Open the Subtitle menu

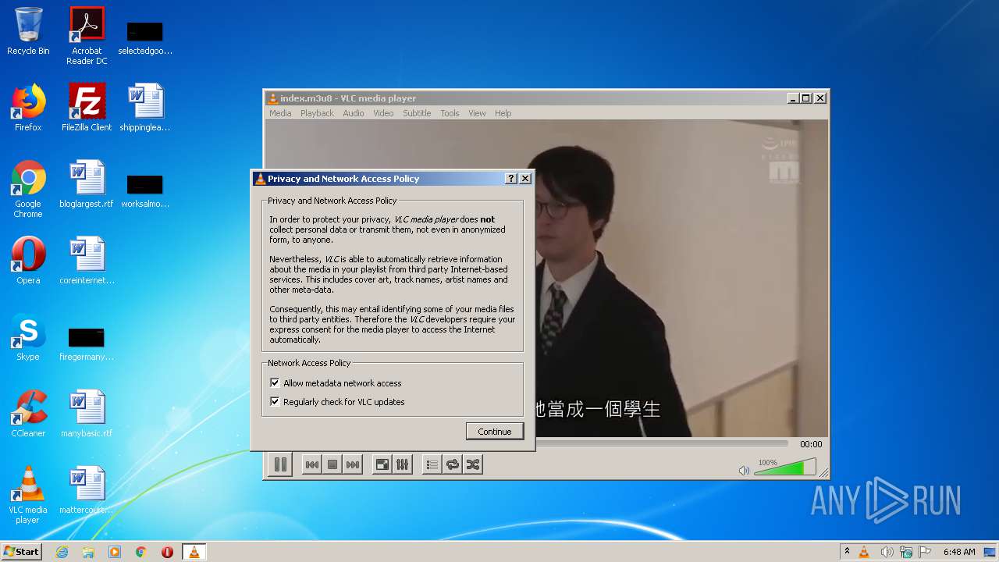point(417,113)
